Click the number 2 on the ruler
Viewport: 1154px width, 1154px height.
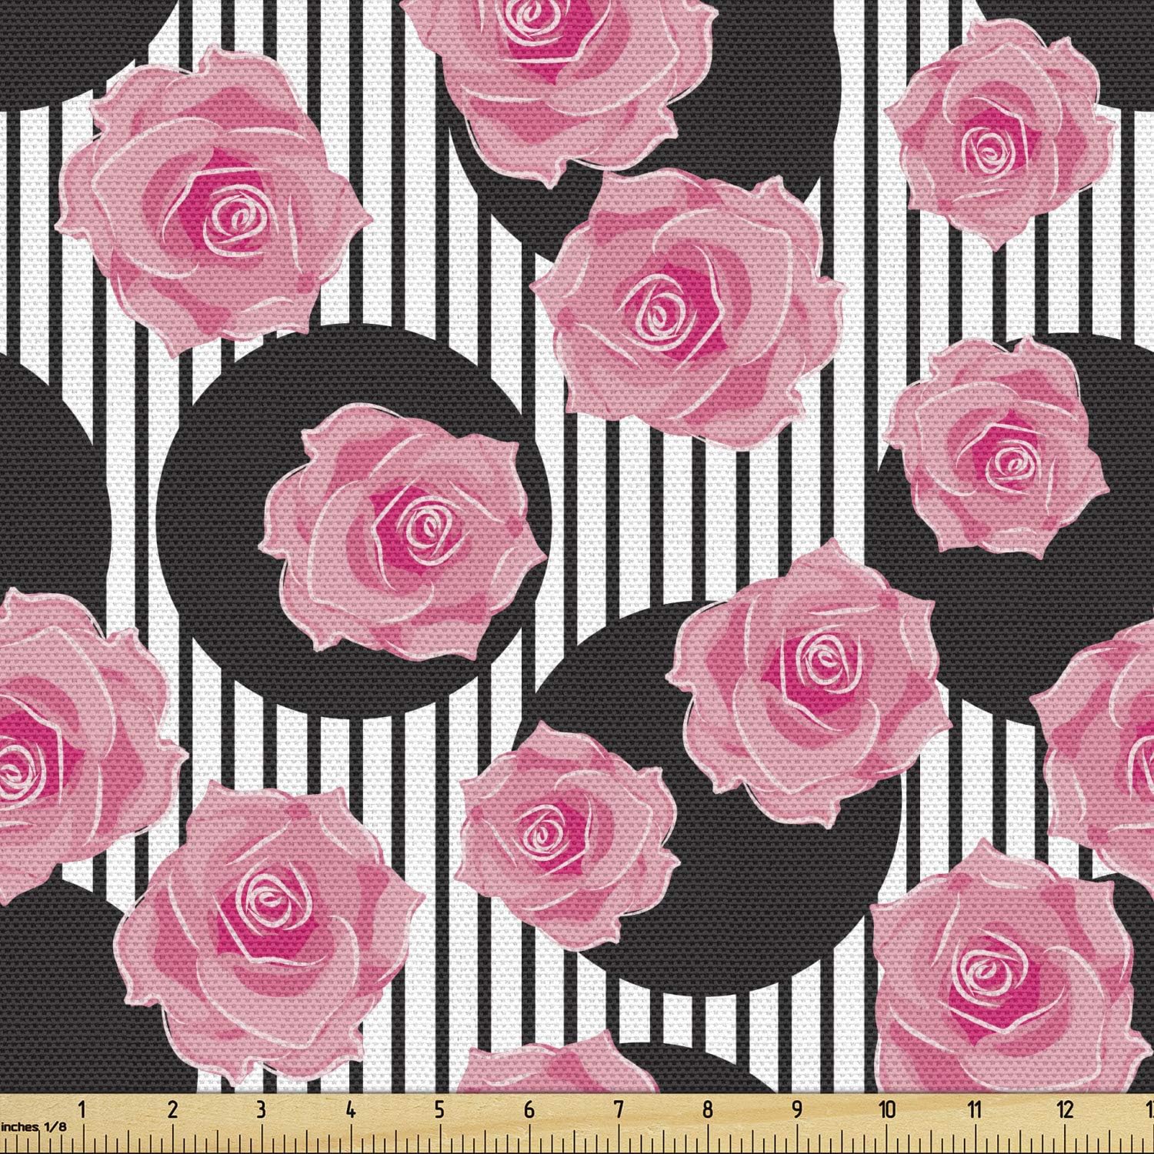click(x=172, y=1109)
